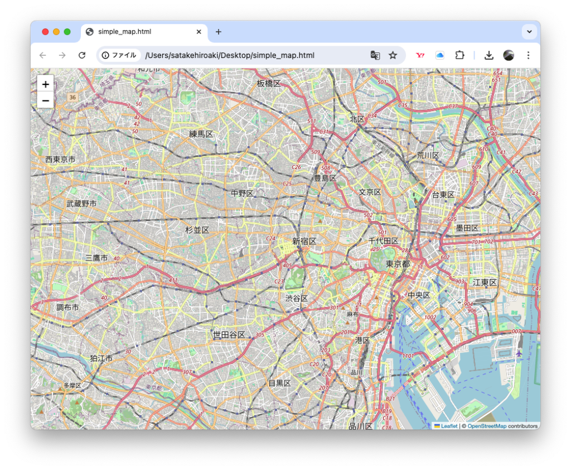Click the browser forward arrow

tap(62, 55)
